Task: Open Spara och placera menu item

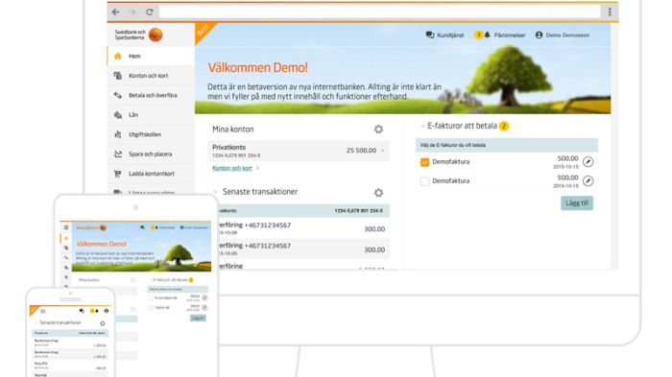Action: coord(151,153)
